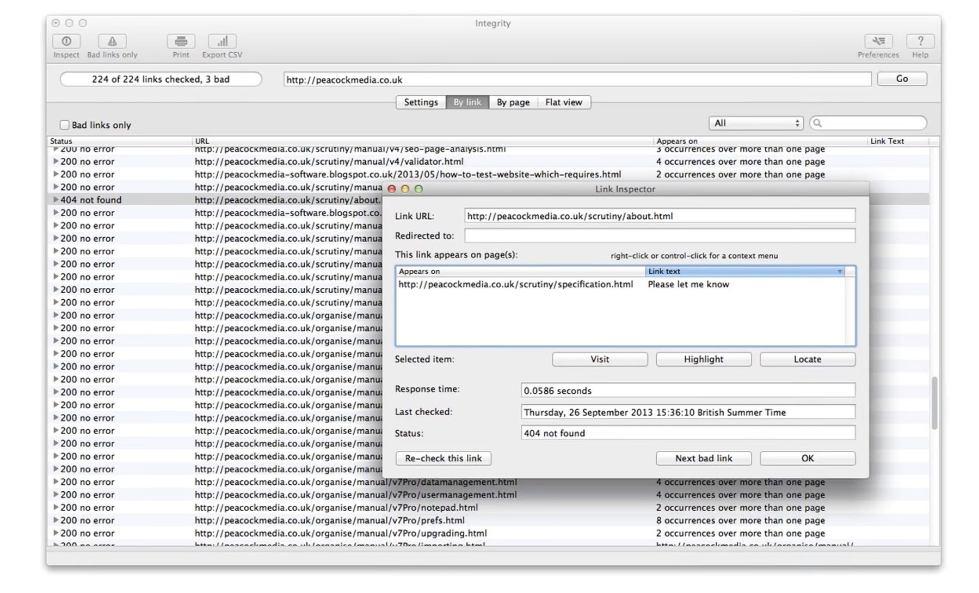The width and height of the screenshot is (979, 593).
Task: Select the specification.html row in inspector
Action: click(620, 285)
